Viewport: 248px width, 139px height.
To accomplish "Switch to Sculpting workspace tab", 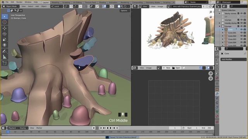I will [x=66, y=2].
